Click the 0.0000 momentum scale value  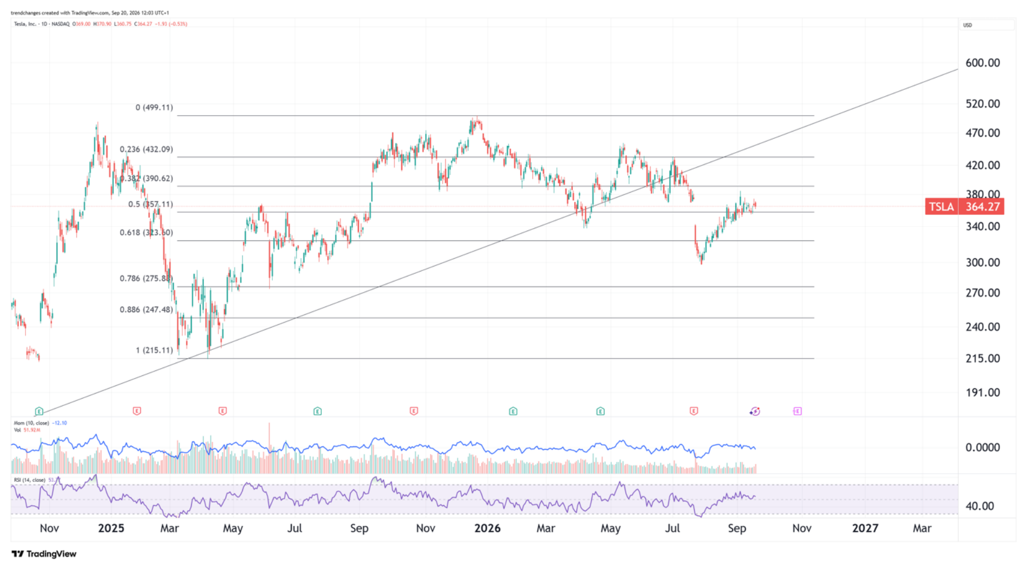(983, 448)
